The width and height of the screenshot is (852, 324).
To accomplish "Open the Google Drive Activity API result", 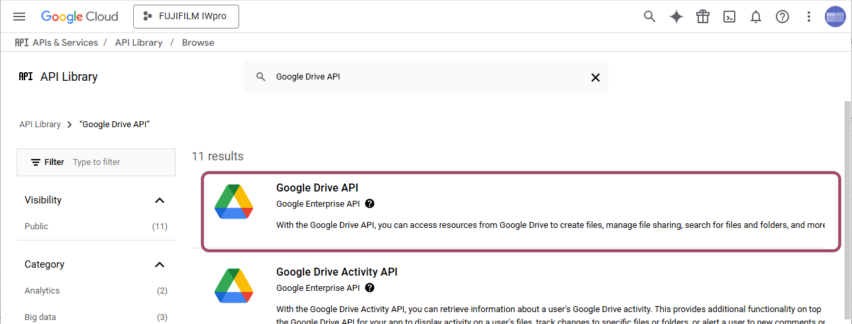I will 337,272.
